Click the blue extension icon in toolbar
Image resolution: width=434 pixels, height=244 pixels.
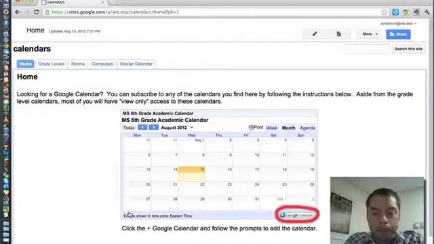click(395, 12)
